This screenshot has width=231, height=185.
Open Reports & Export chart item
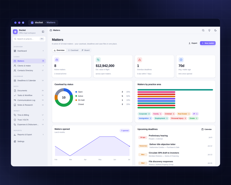29,134
